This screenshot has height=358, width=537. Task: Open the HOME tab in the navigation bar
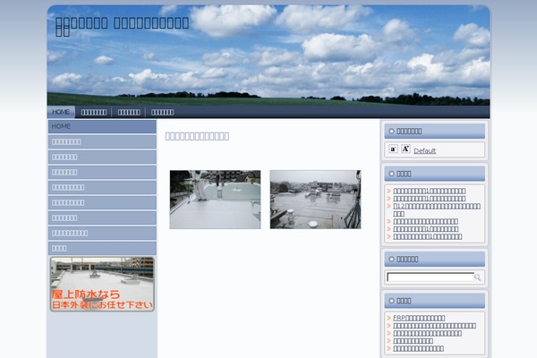pyautogui.click(x=61, y=112)
